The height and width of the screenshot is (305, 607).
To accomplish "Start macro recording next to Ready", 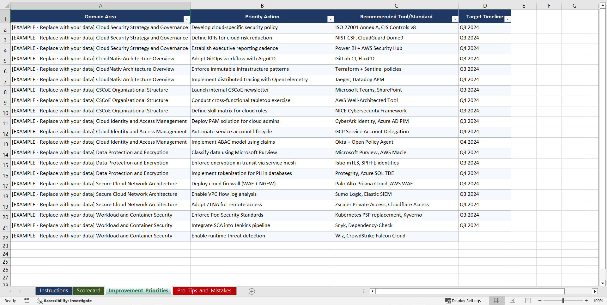I will pos(27,301).
